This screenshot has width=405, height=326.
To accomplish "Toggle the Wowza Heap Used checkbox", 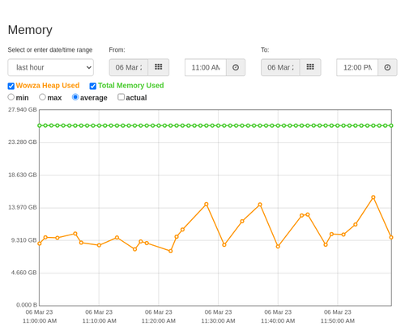I will [x=11, y=86].
